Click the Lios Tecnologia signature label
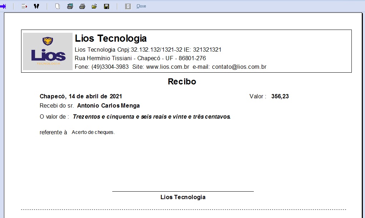The height and width of the screenshot is (218, 365). coord(183,197)
